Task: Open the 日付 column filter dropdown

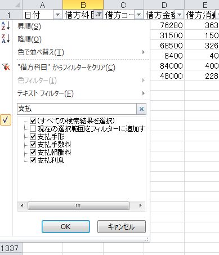Action: pos(57,15)
